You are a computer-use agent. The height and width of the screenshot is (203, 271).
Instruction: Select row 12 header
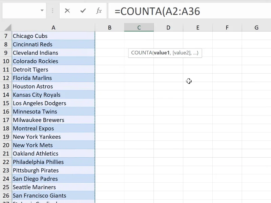[6, 78]
